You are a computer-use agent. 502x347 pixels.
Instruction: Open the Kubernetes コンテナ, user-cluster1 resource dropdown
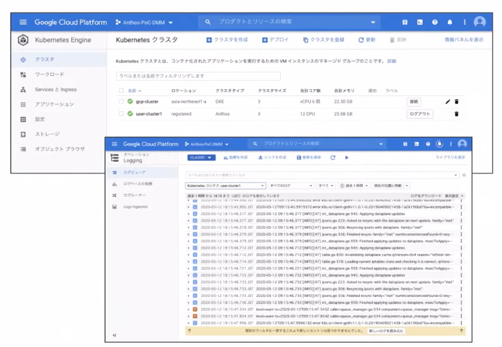[x=225, y=186]
